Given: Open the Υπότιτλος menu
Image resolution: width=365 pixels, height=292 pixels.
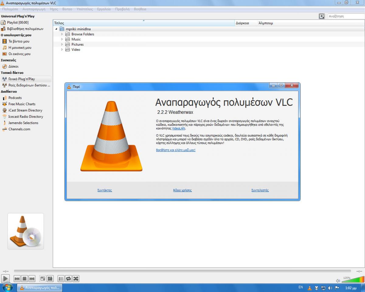Looking at the screenshot, I should 85,9.
